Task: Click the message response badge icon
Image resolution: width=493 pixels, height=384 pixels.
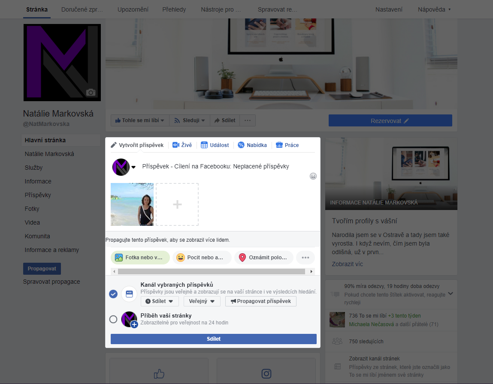Action: 335,294
